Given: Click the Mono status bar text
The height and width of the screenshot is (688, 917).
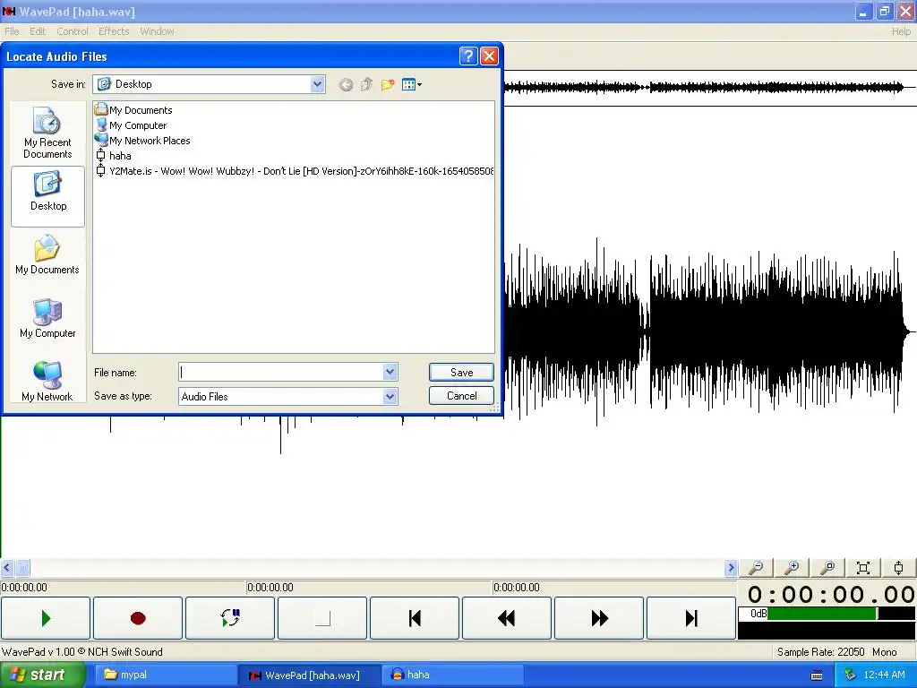Looking at the screenshot, I should pos(884,652).
